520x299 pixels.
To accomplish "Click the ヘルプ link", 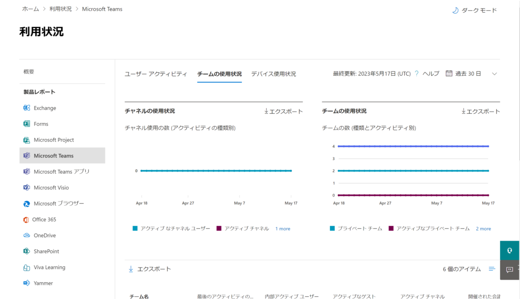I will [x=431, y=74].
